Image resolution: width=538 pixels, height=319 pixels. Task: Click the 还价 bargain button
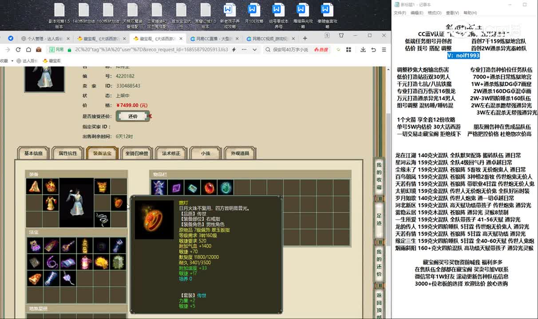[133, 116]
